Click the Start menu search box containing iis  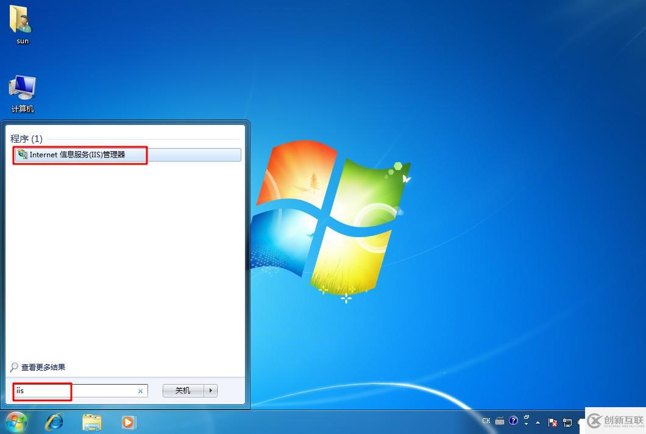pyautogui.click(x=80, y=391)
